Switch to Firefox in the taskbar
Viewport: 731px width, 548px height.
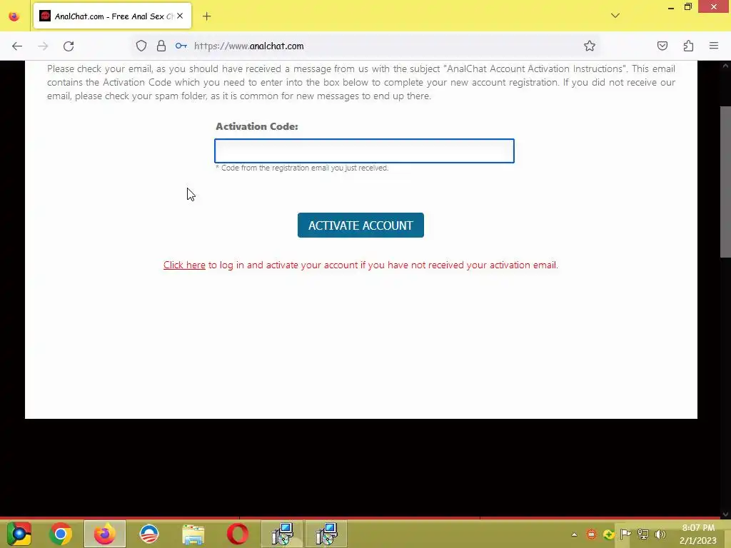pos(104,534)
